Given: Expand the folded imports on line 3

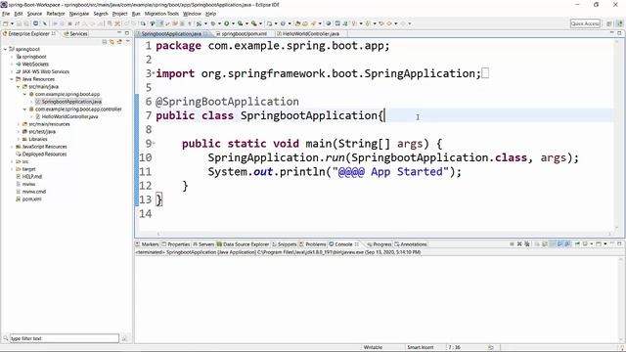Looking at the screenshot, I should click(x=154, y=72).
